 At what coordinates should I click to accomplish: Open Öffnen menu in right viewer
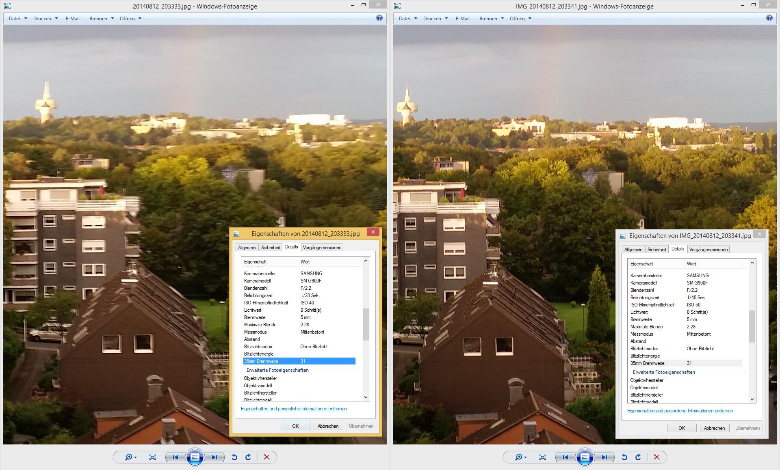pyautogui.click(x=520, y=18)
